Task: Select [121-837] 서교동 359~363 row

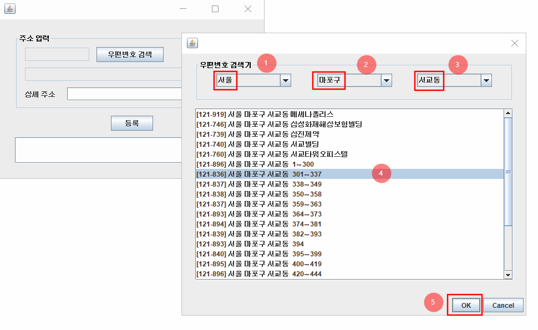Action: tap(349, 204)
